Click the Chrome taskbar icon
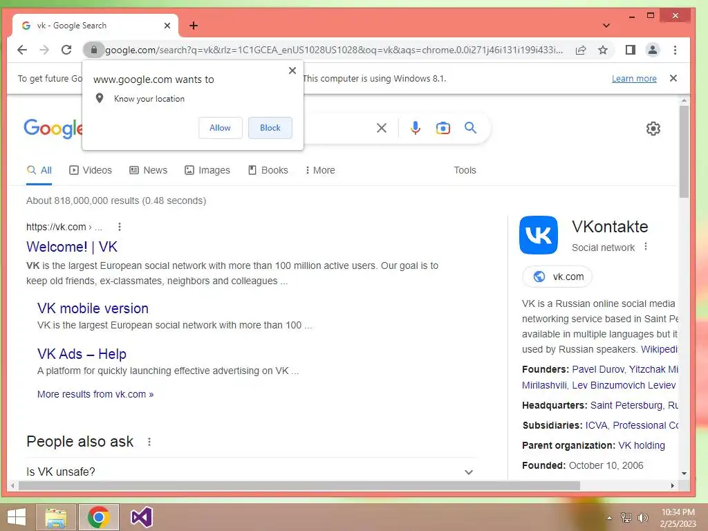The image size is (708, 531). [x=99, y=517]
